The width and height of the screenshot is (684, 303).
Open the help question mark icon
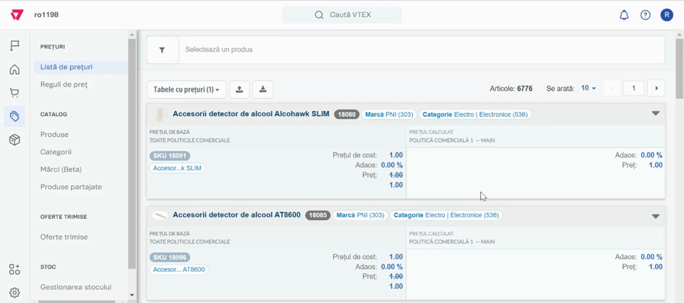pos(646,15)
